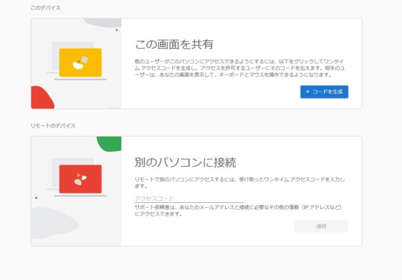402x280 pixels.
Task: Click the grayed-out 接続 button
Action: 321,226
